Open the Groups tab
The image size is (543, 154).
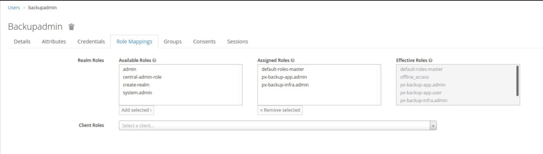(x=173, y=42)
